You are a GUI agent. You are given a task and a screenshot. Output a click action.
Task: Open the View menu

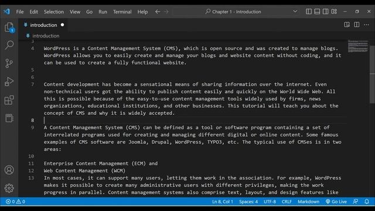click(x=75, y=12)
